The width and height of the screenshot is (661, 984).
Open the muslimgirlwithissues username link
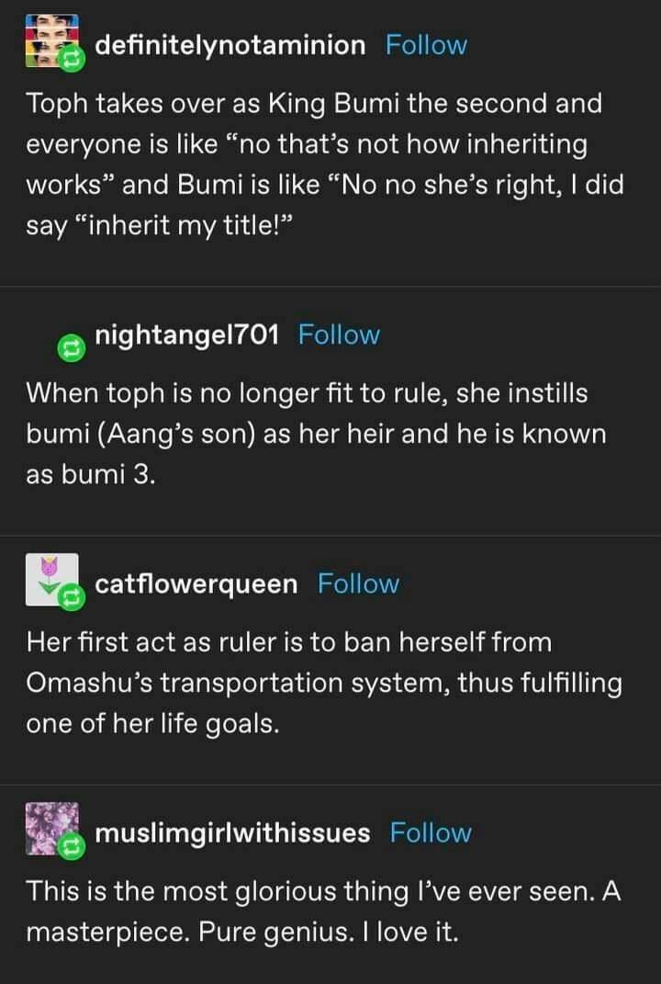point(232,833)
